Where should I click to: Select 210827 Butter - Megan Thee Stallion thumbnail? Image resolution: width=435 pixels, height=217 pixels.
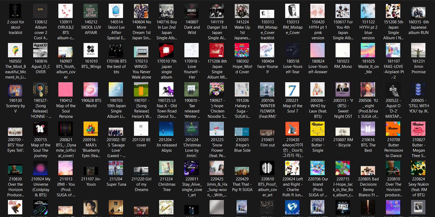click(419, 129)
